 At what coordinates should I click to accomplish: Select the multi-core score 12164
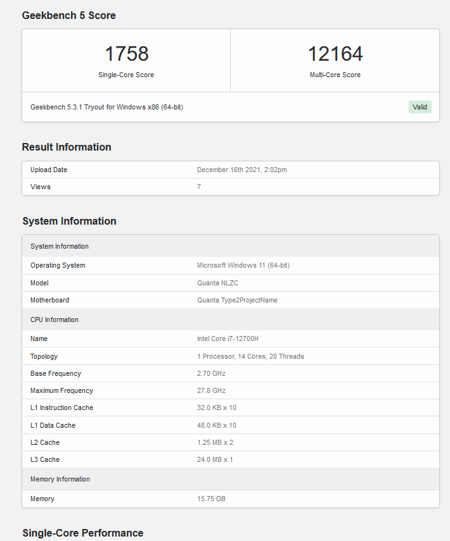335,54
